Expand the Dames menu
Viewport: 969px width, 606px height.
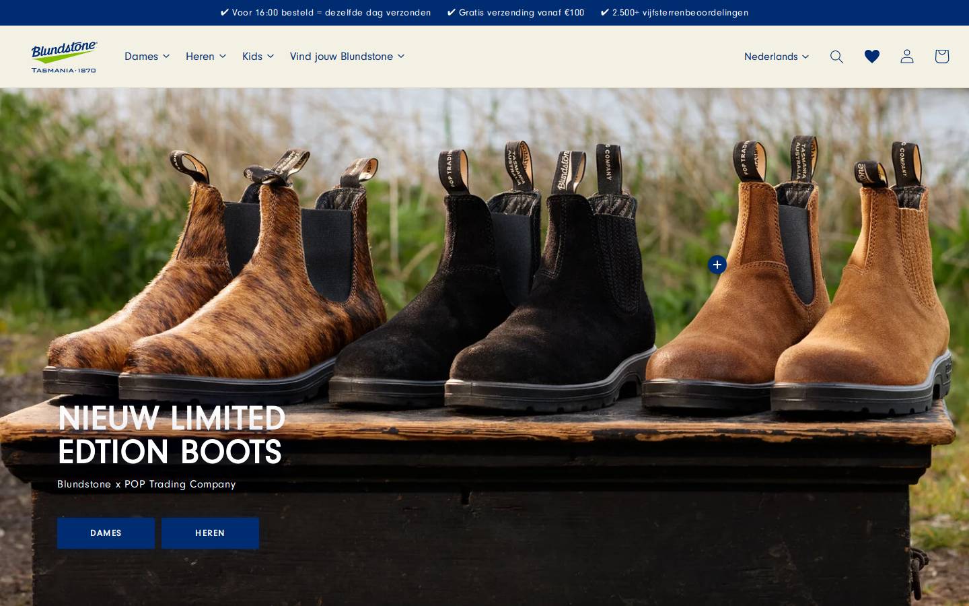(147, 57)
